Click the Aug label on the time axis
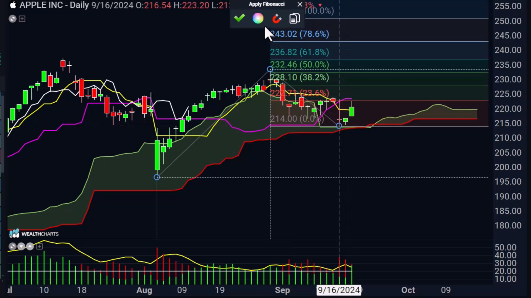 [x=144, y=290]
